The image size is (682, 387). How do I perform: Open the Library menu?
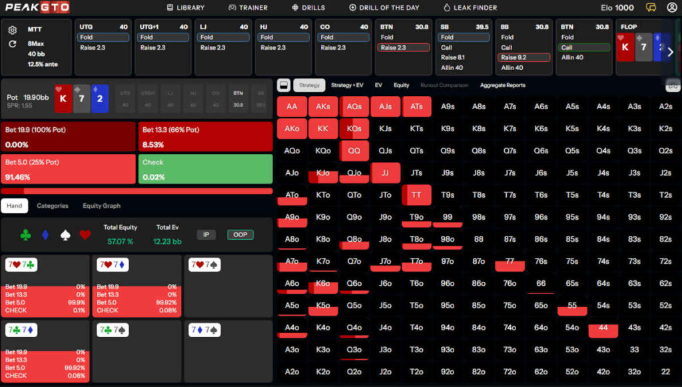click(x=185, y=7)
